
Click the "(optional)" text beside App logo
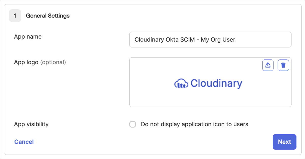pos(53,62)
